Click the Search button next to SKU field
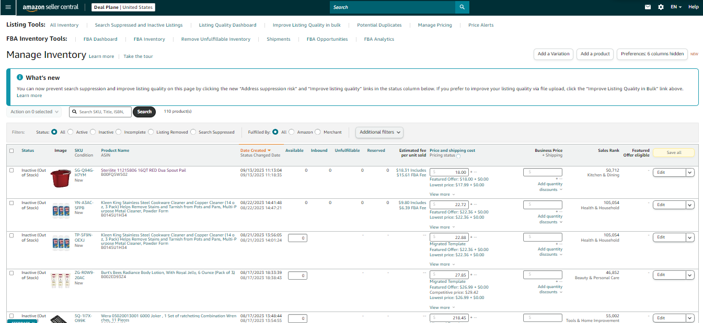Image resolution: width=703 pixels, height=323 pixels. click(x=144, y=112)
